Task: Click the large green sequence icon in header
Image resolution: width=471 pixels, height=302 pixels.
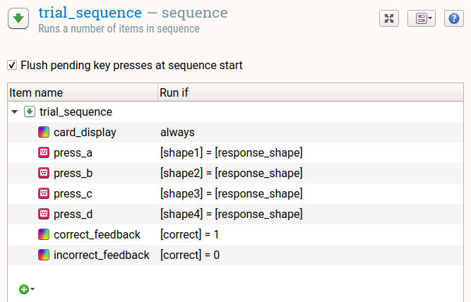Action: tap(18, 18)
